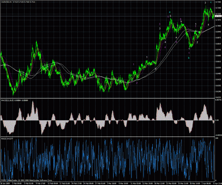
Task: Click the 3 Mar 18:00 time label
Action: 112,184
